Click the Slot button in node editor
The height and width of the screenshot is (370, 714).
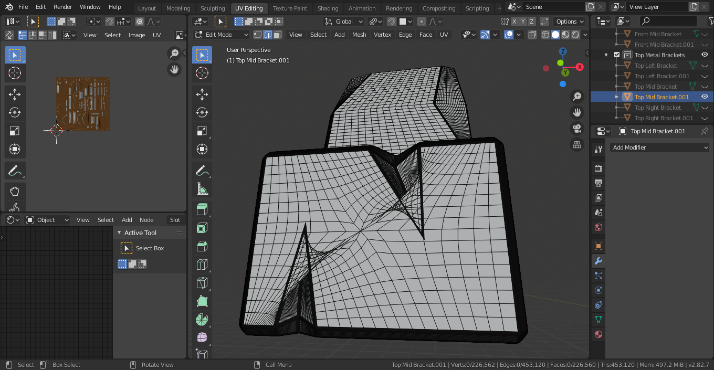point(175,220)
